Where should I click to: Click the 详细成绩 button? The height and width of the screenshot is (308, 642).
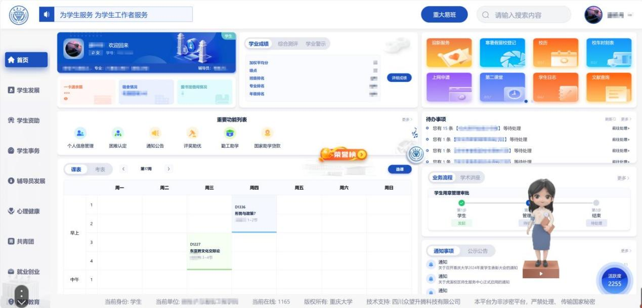pyautogui.click(x=399, y=78)
